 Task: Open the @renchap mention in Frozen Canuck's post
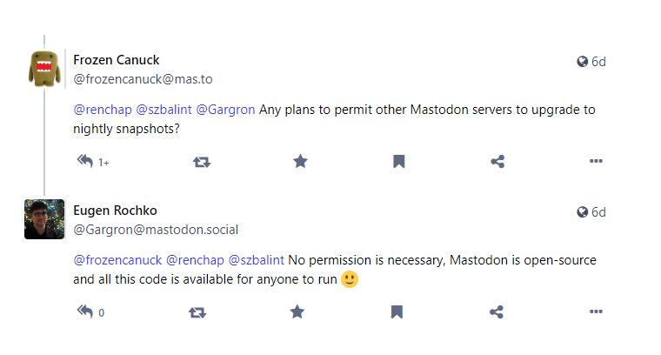coord(103,110)
